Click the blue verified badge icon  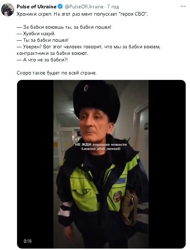(x=60, y=7)
